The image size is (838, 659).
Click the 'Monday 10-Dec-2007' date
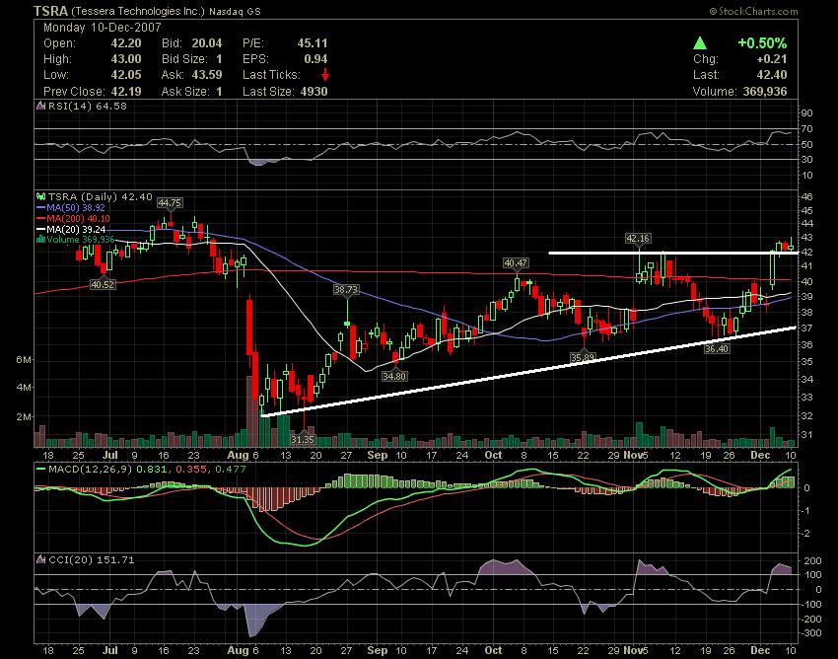tap(103, 28)
